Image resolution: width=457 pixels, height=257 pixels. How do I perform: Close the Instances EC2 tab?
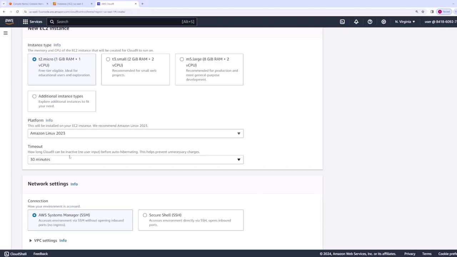pyautogui.click(x=91, y=4)
